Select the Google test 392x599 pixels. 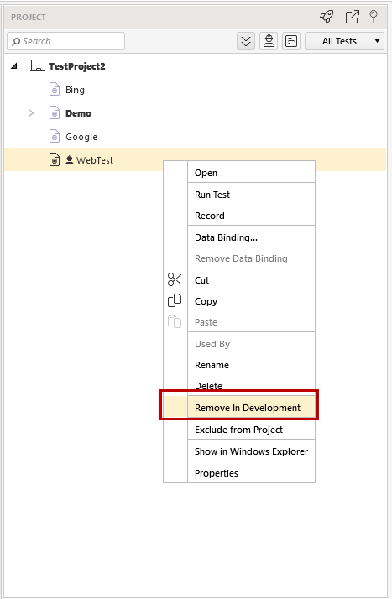[81, 137]
